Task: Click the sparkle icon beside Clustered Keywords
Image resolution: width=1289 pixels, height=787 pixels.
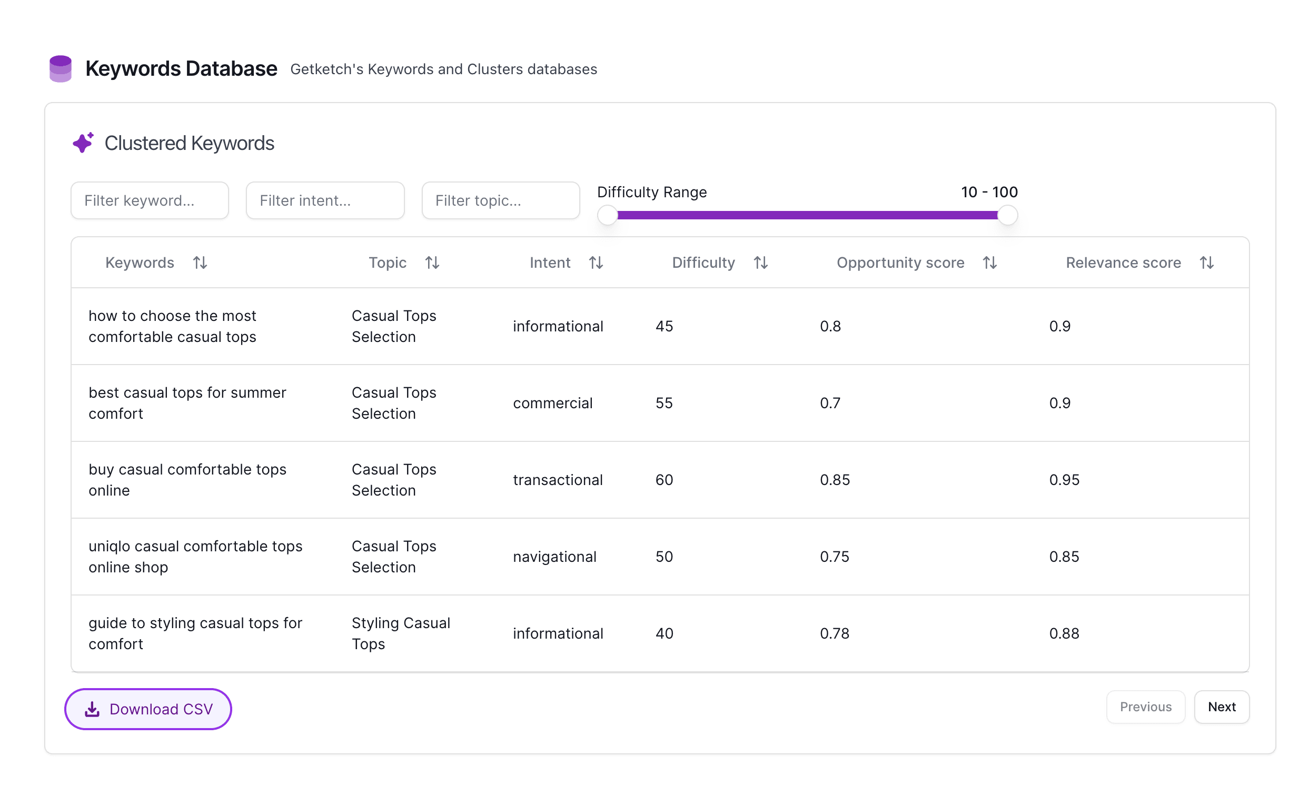Action: click(x=83, y=143)
